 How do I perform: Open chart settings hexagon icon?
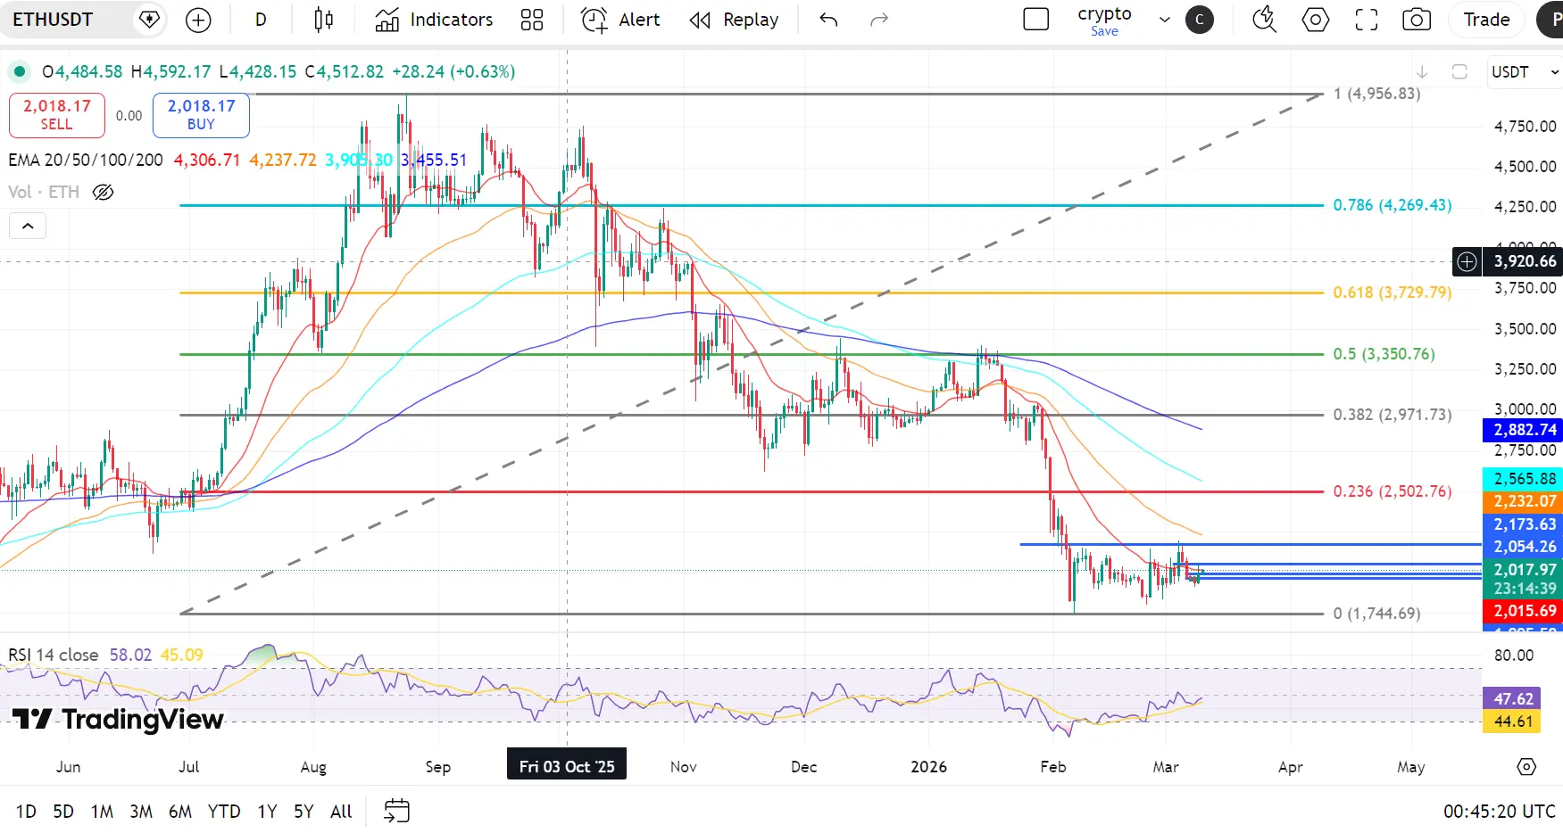click(x=1315, y=20)
